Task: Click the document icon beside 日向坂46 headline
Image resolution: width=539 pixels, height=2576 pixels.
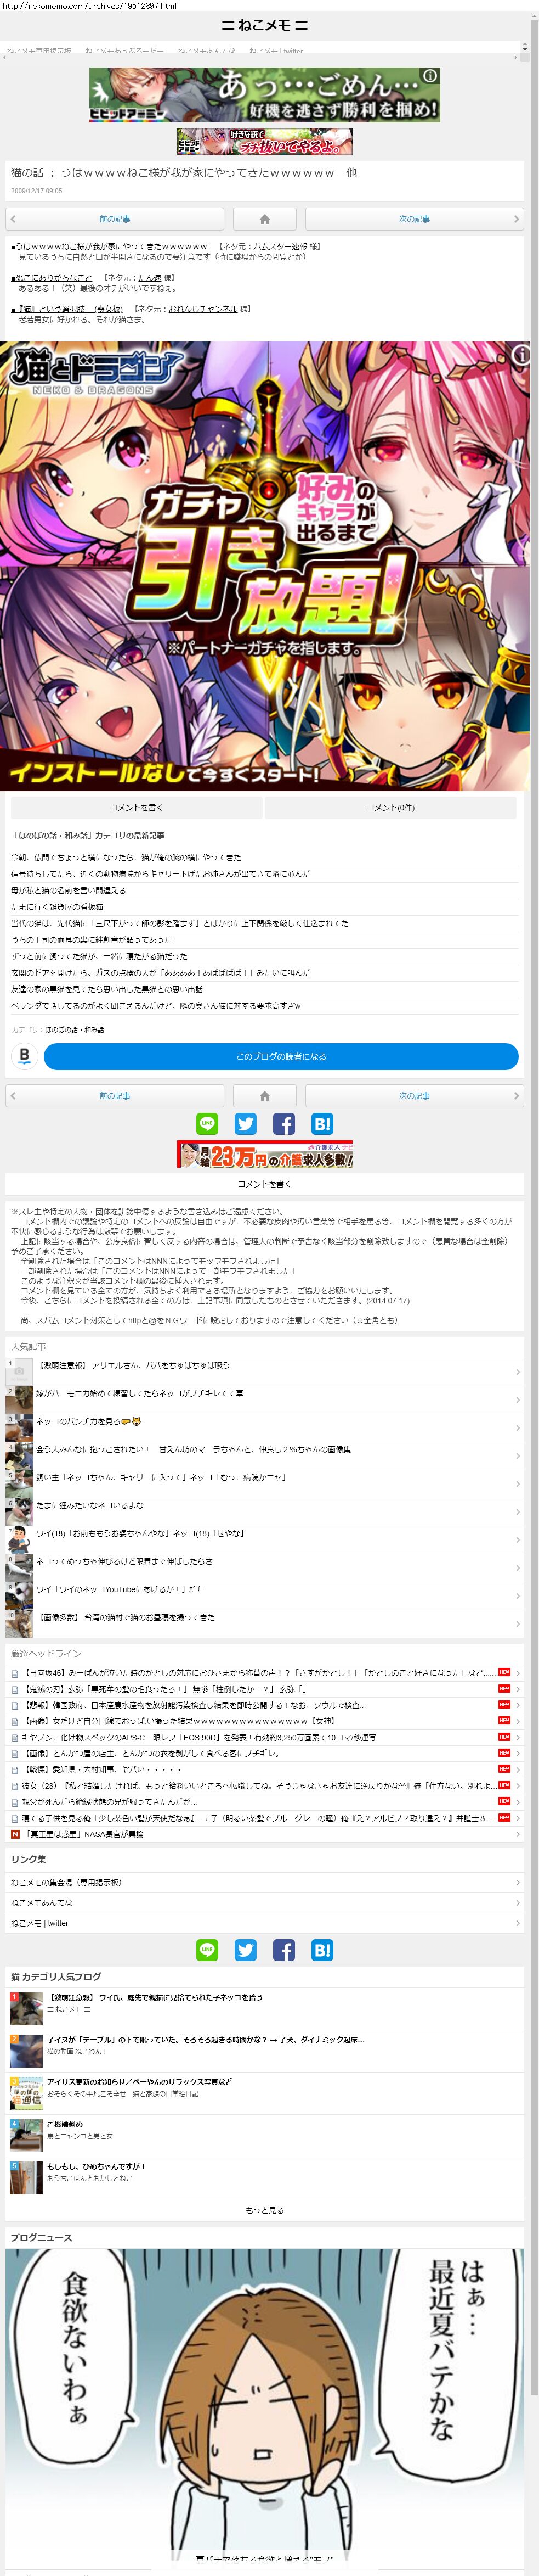Action: tap(15, 1672)
